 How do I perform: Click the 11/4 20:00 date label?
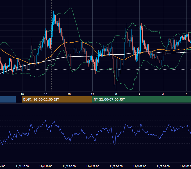69,166
